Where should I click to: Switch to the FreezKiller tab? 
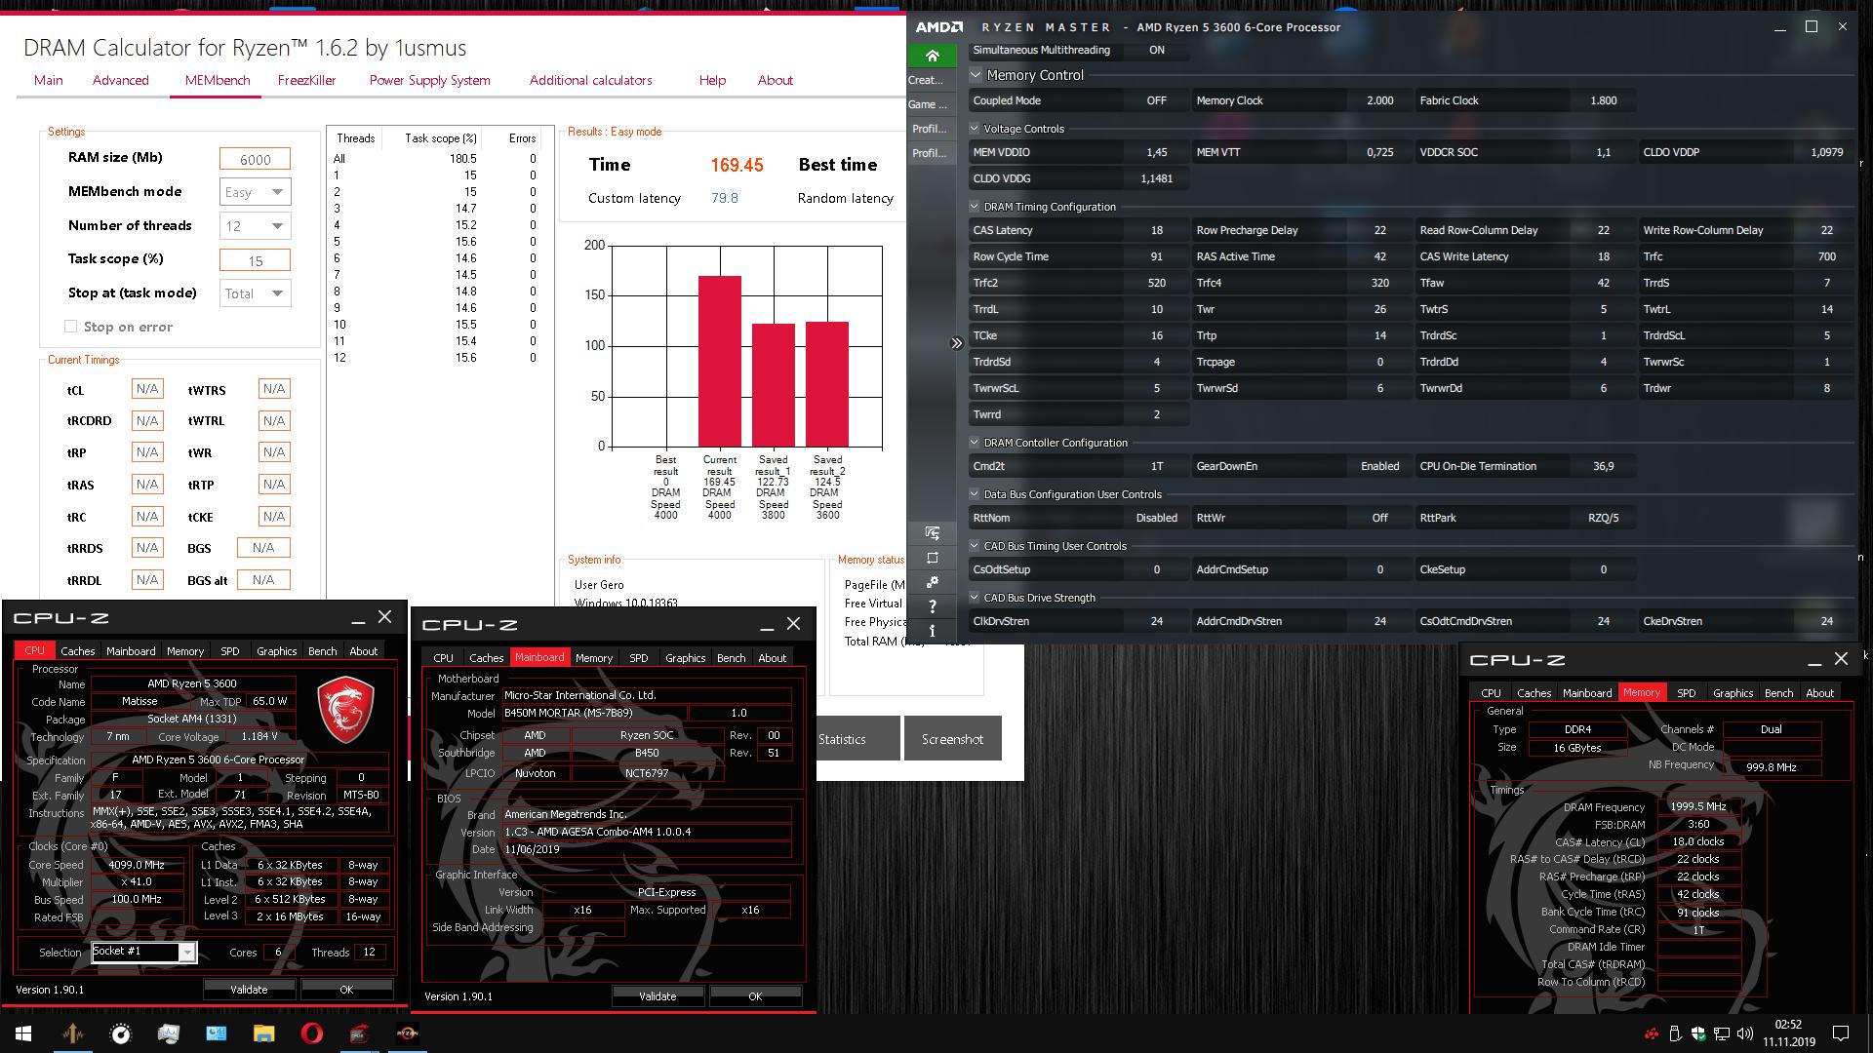pos(306,80)
